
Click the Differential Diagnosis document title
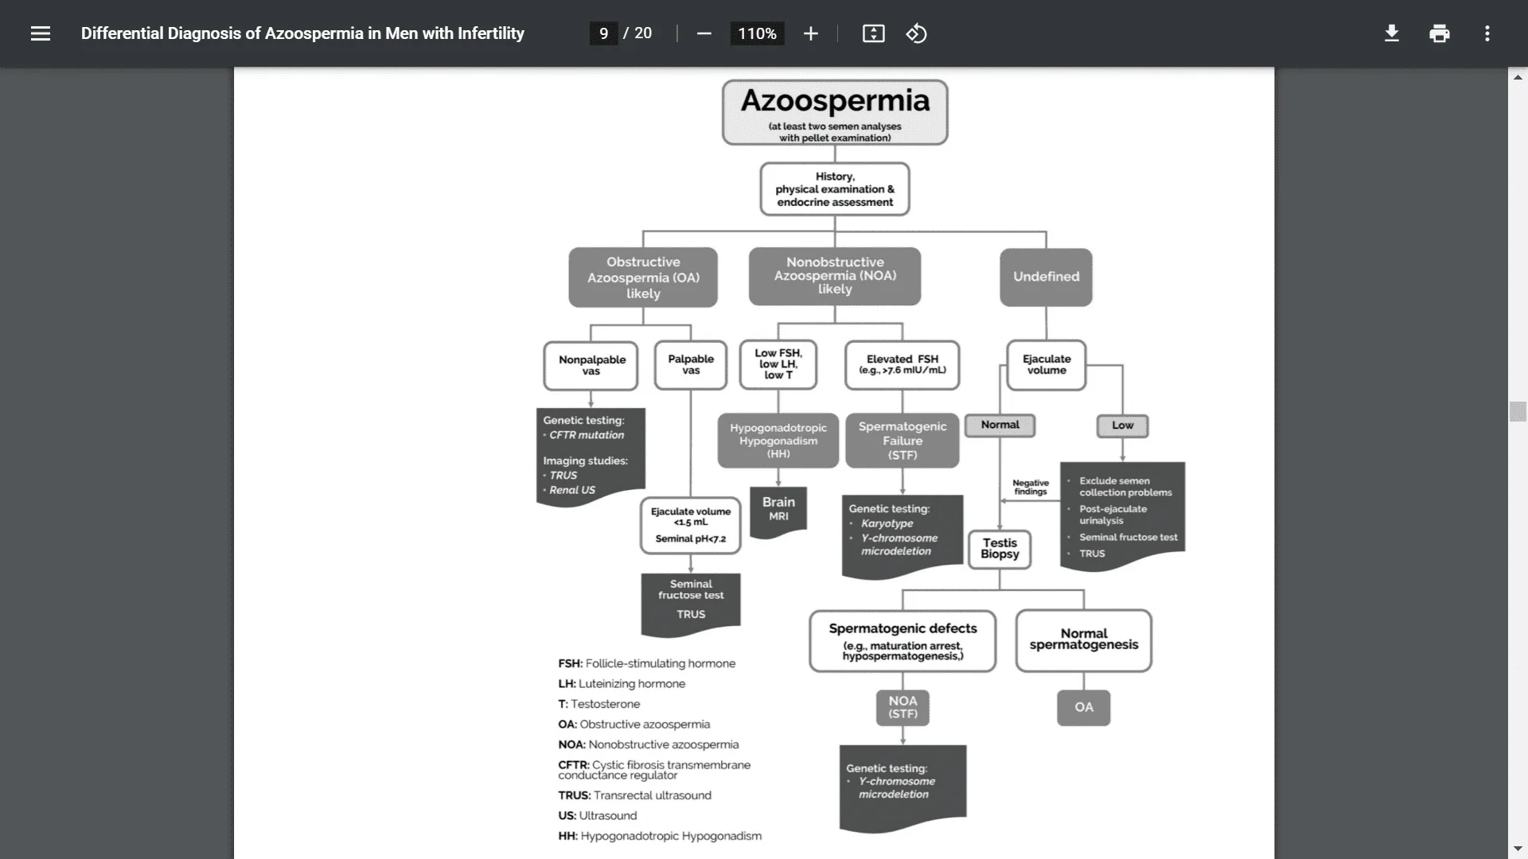(303, 33)
